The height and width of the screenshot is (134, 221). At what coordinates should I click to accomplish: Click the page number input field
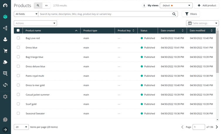tap(199, 127)
